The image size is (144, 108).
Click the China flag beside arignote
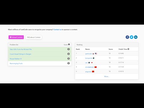(x=93, y=71)
